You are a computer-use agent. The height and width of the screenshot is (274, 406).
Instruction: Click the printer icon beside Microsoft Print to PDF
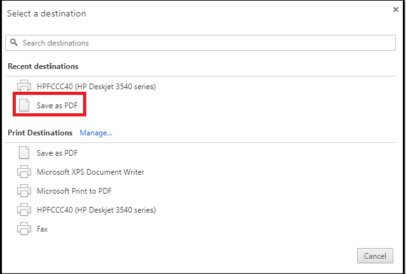24,191
